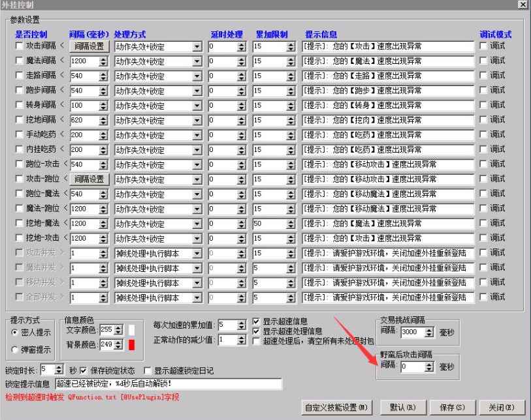Adjust 累加限制 spinner in 挖地-魔法 row
This screenshot has width=531, height=420.
(x=291, y=224)
